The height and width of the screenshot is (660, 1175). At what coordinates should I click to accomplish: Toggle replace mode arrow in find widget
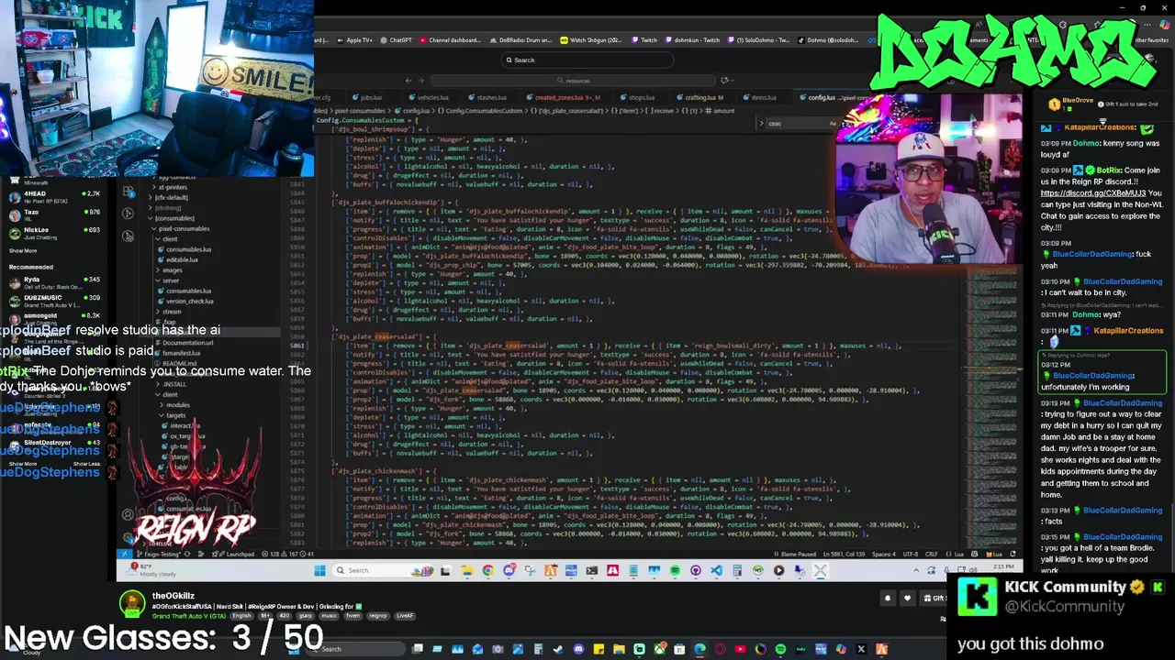tap(762, 123)
